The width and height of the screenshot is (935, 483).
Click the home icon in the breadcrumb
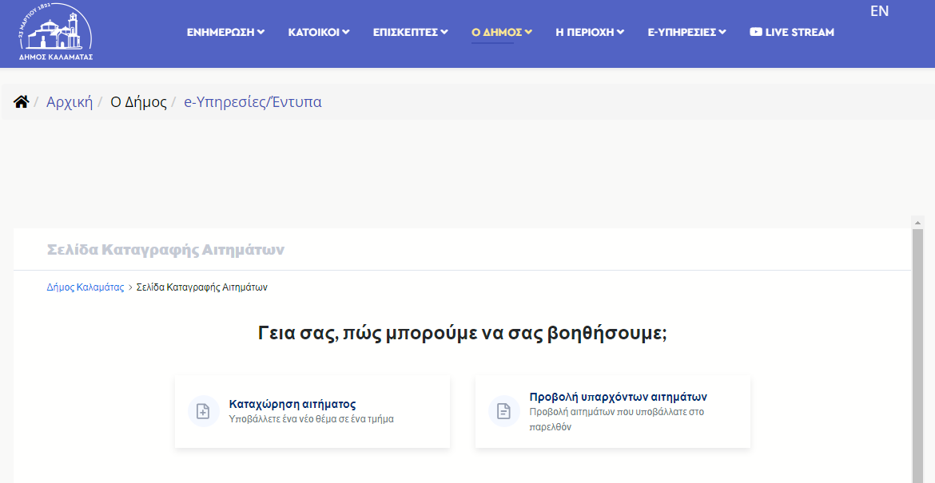(x=21, y=101)
